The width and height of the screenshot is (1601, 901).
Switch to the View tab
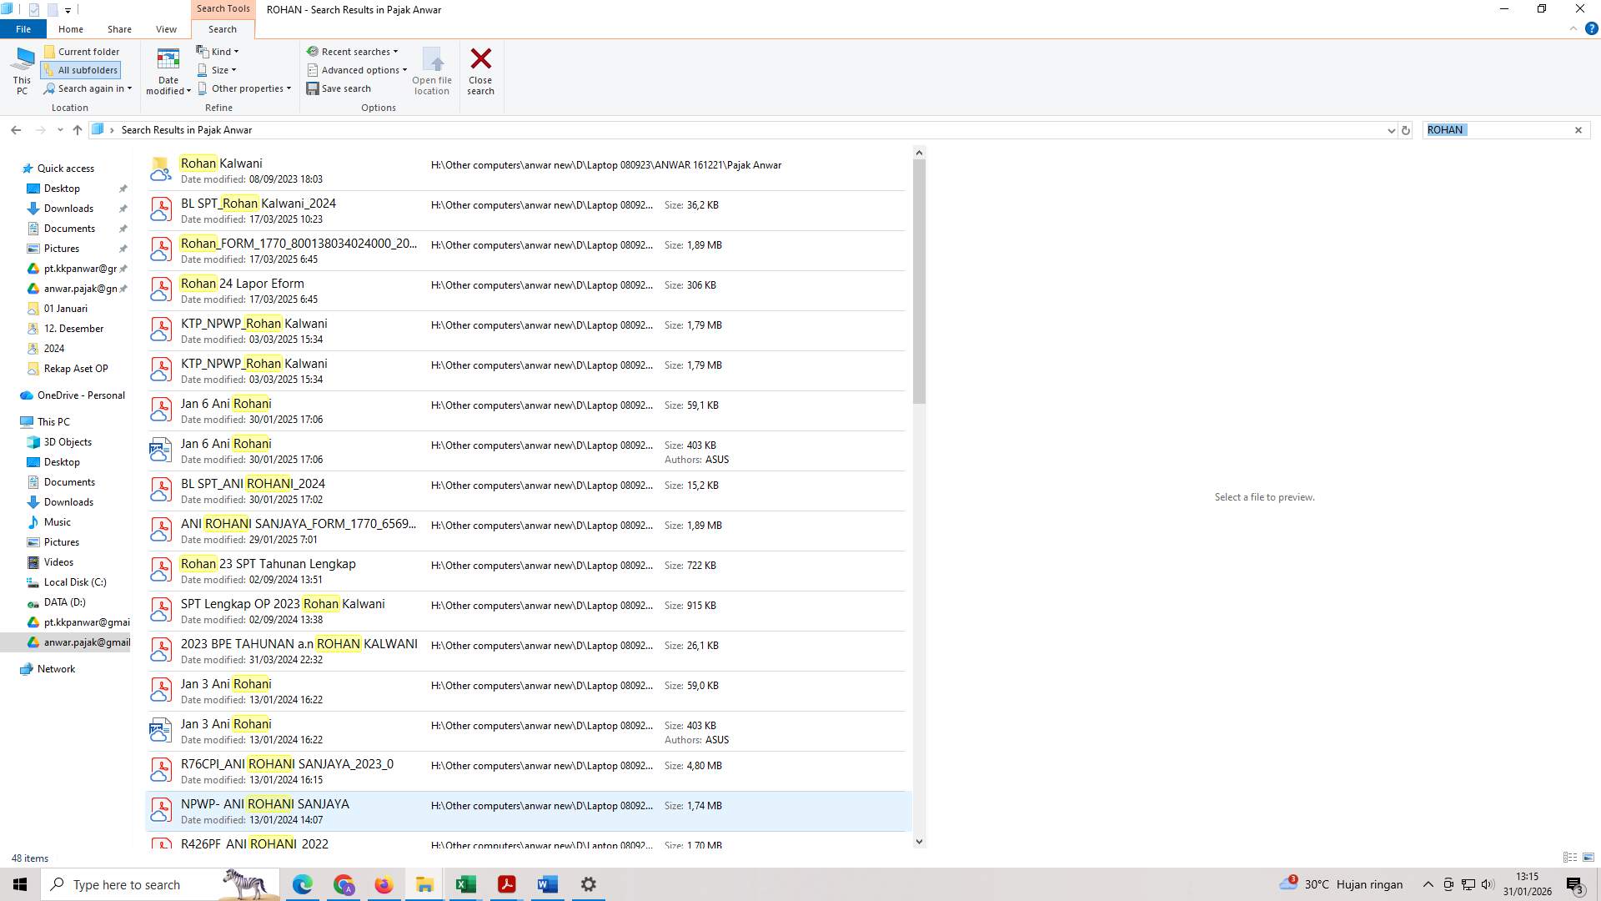(x=166, y=28)
